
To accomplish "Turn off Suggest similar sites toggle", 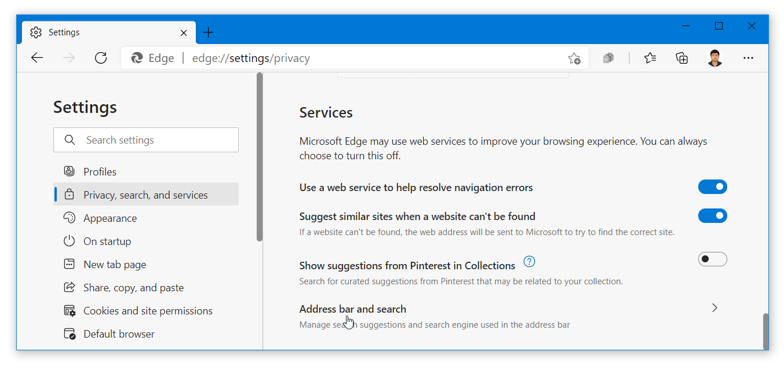I will 712,216.
